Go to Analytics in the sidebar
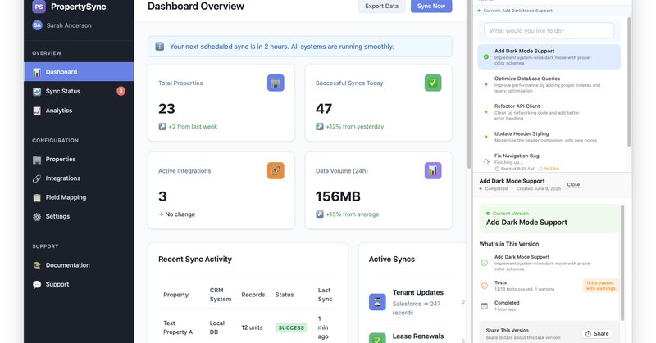Image resolution: width=656 pixels, height=343 pixels. coord(79,111)
